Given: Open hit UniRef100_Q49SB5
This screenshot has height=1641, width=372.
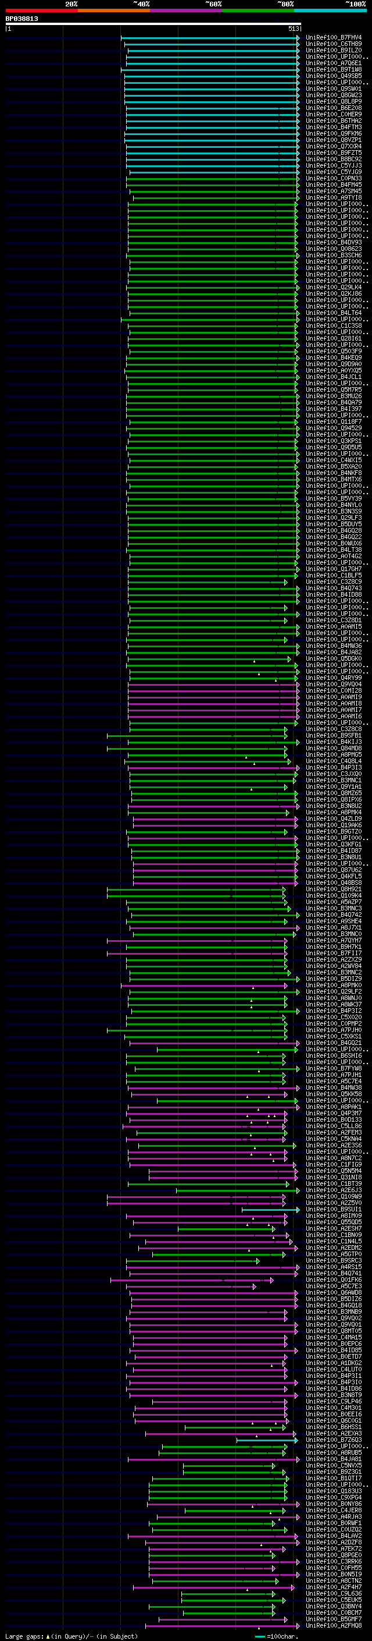Looking at the screenshot, I should (334, 76).
